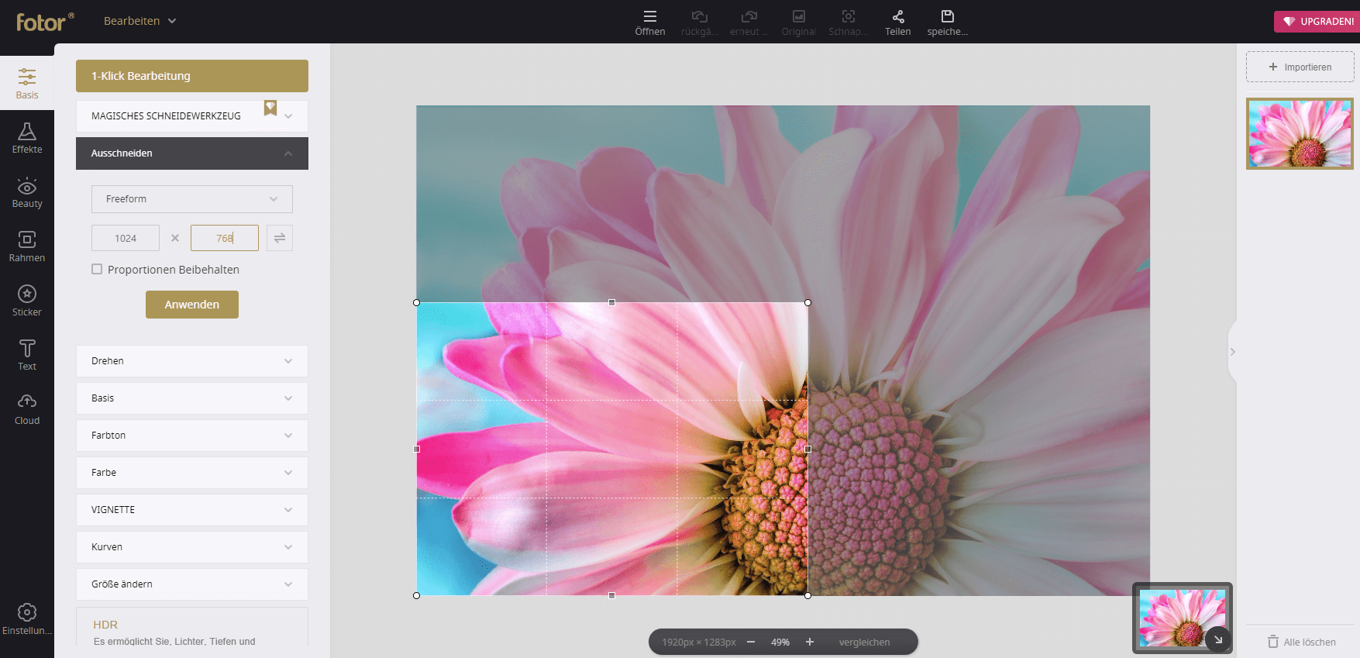Open the Cloud panel
Screen dimensions: 1360x658
[x=27, y=409]
